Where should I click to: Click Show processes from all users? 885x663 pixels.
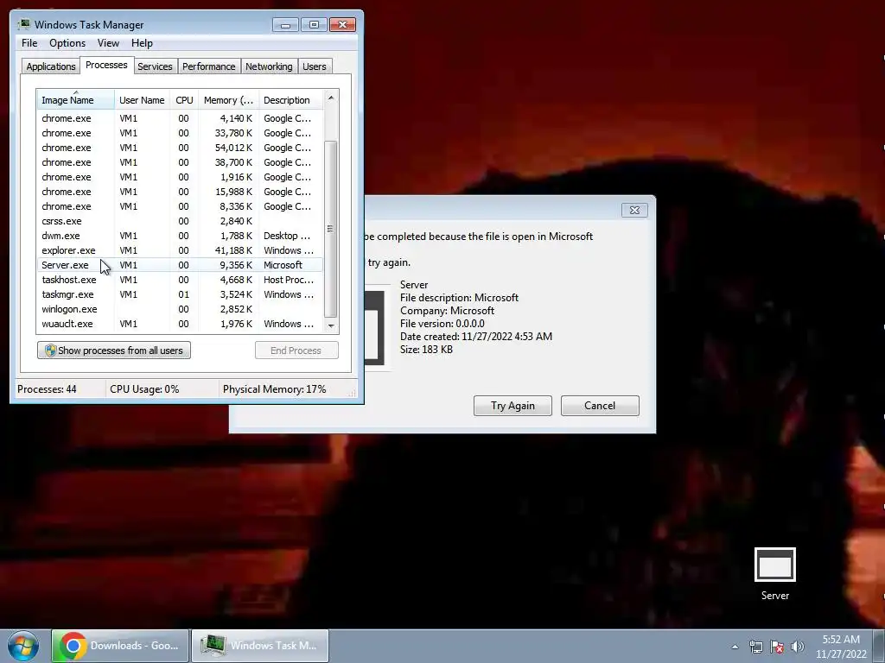coord(114,350)
